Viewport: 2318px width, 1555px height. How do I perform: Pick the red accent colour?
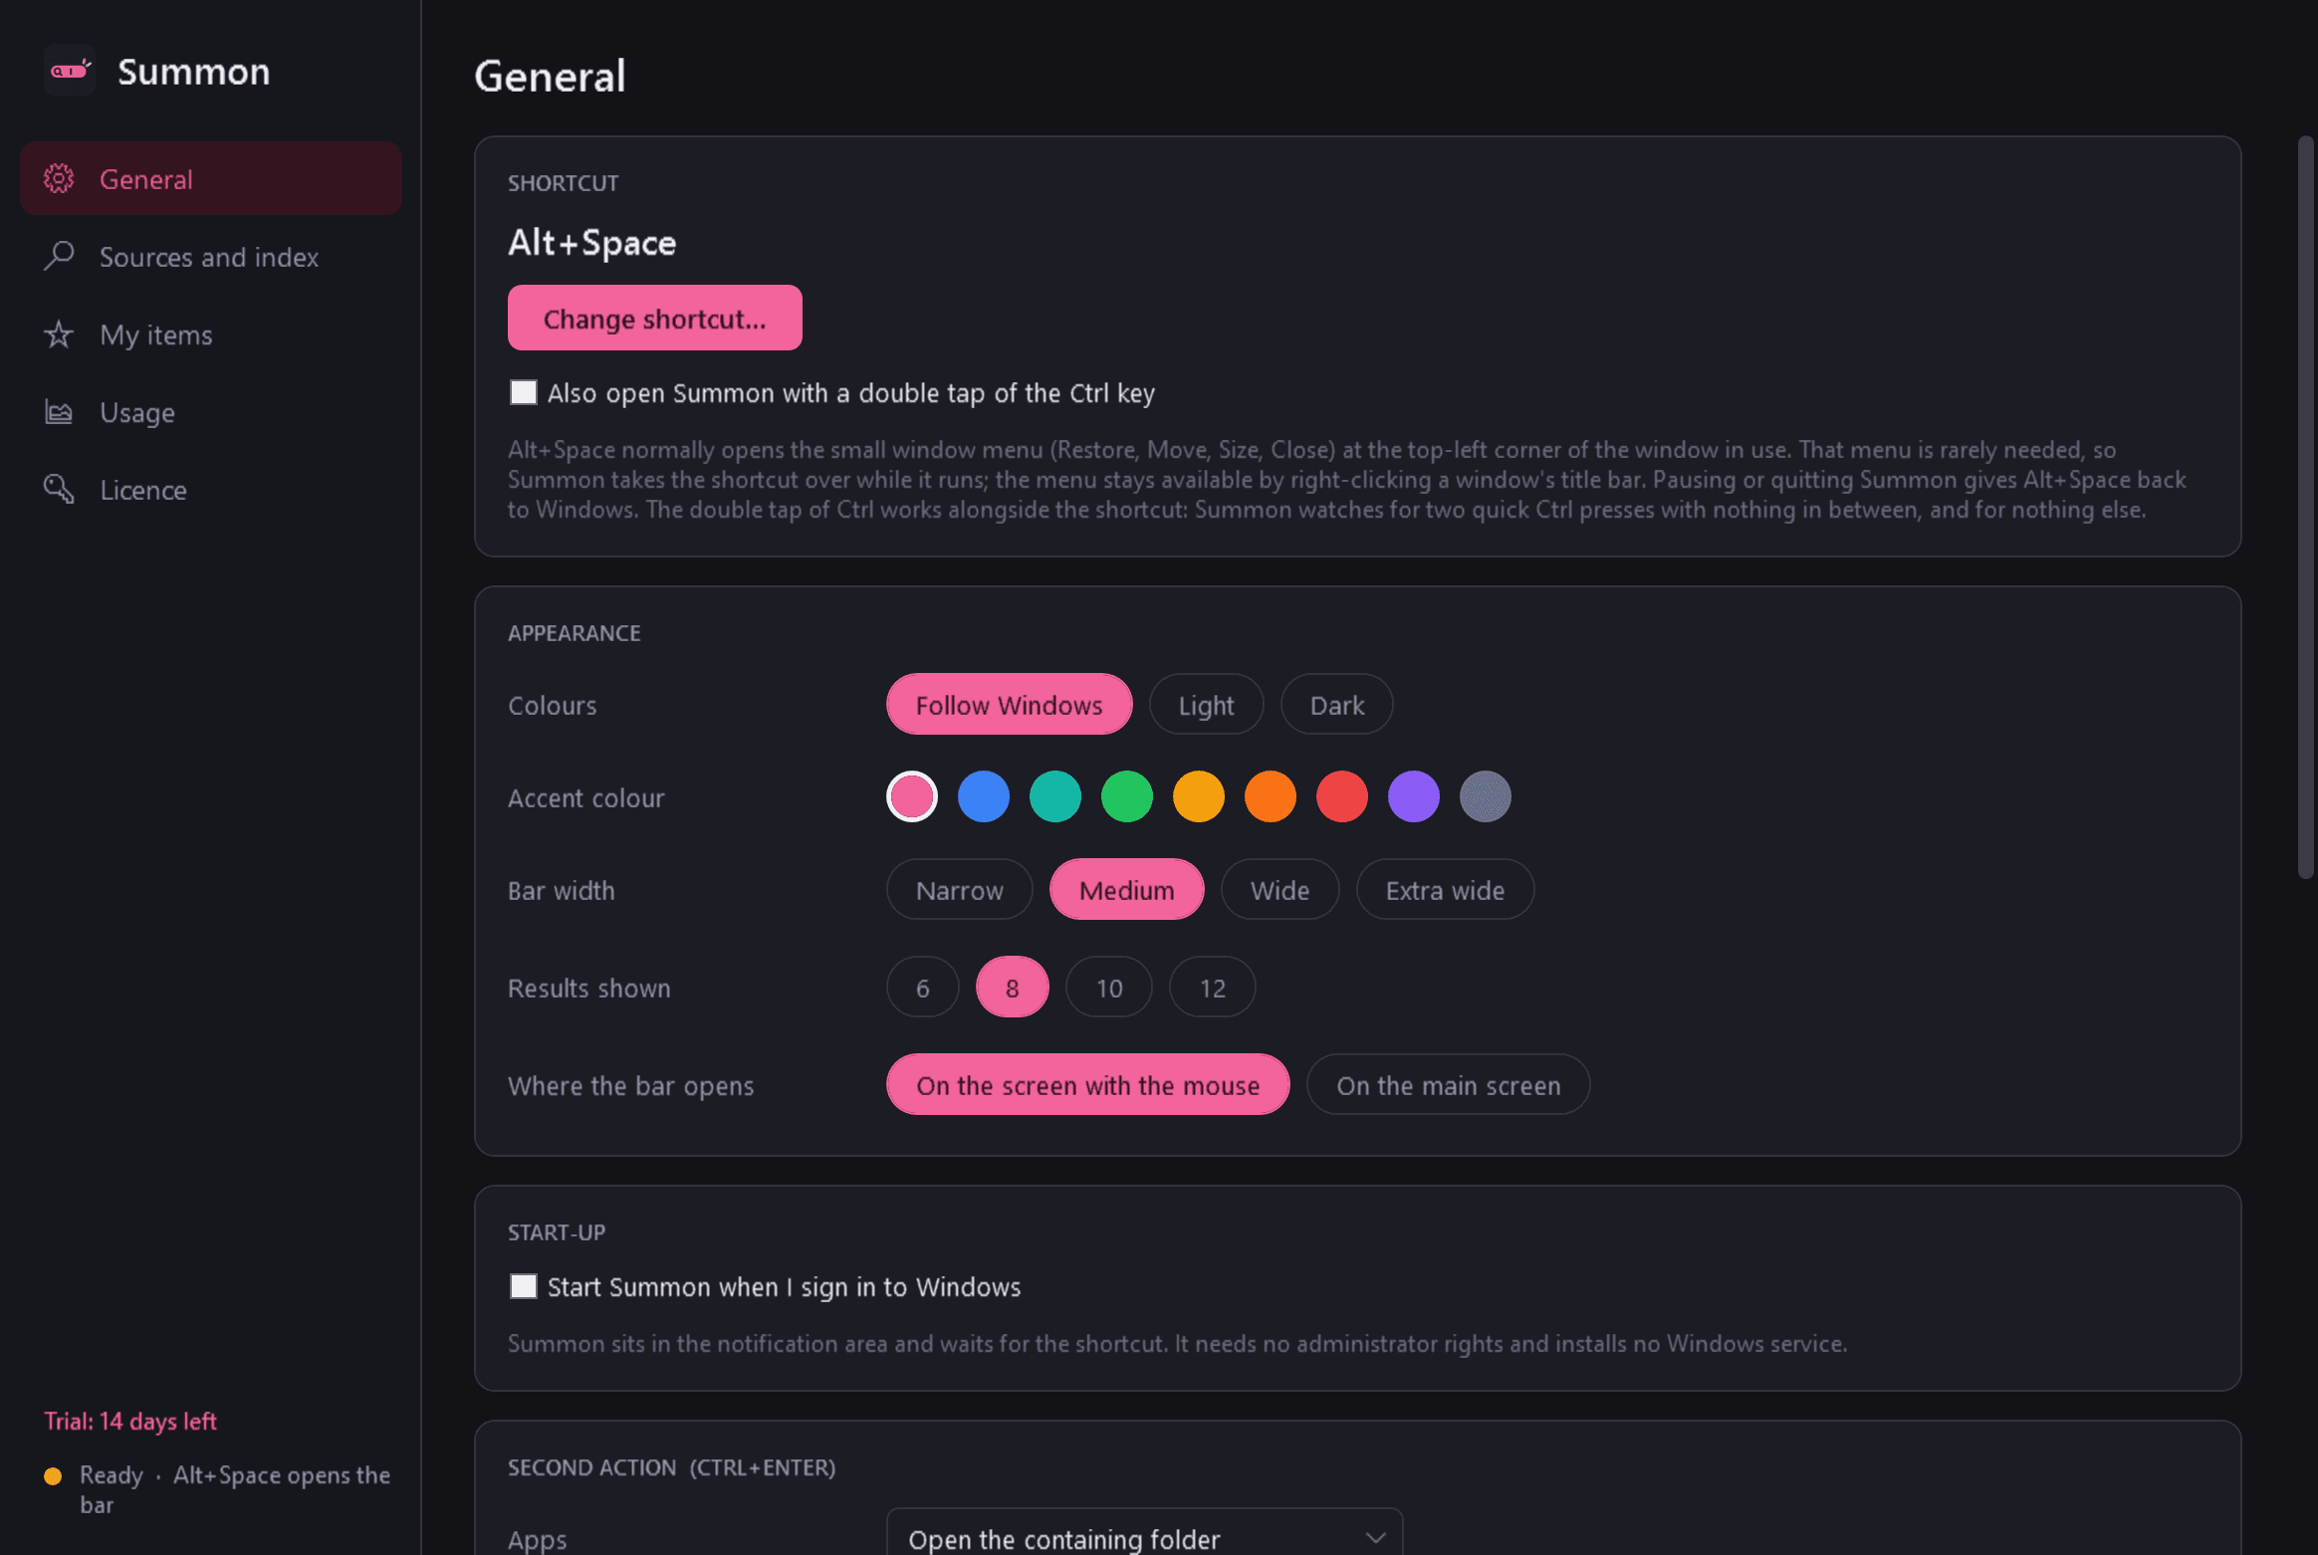click(x=1342, y=796)
